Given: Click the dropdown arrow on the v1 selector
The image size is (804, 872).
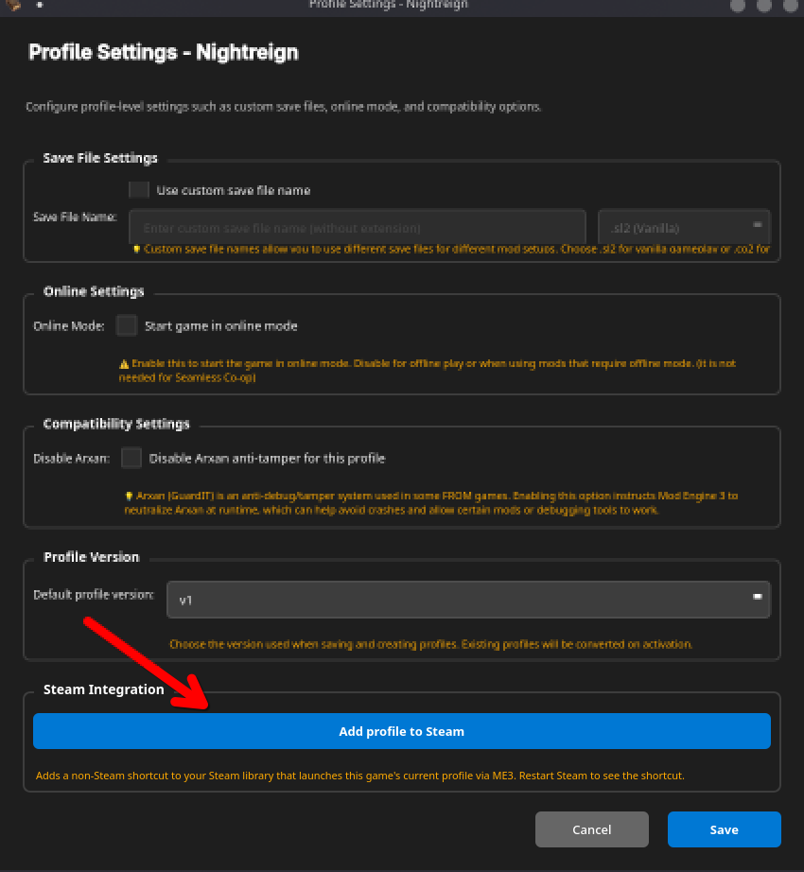Looking at the screenshot, I should [756, 598].
